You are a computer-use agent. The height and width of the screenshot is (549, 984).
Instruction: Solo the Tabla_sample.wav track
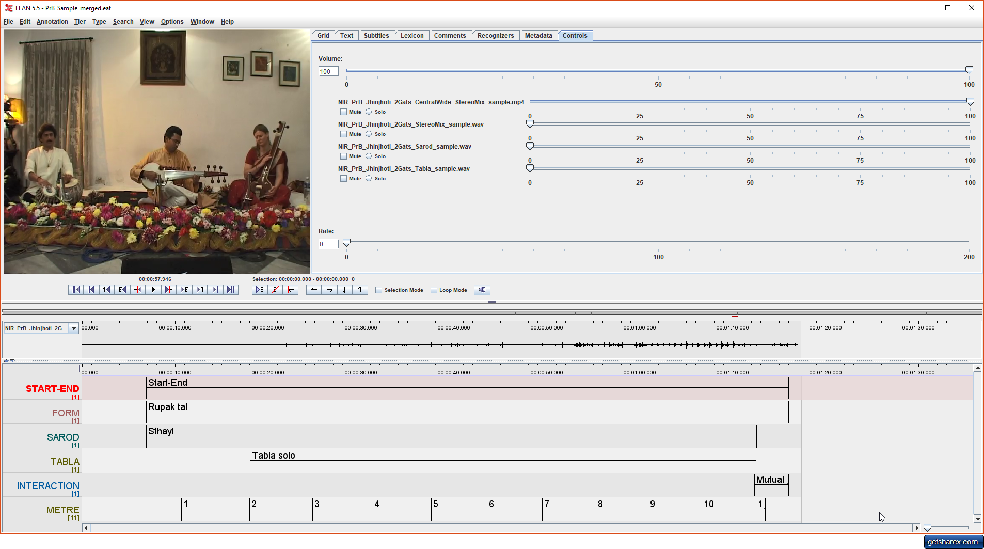[369, 179]
